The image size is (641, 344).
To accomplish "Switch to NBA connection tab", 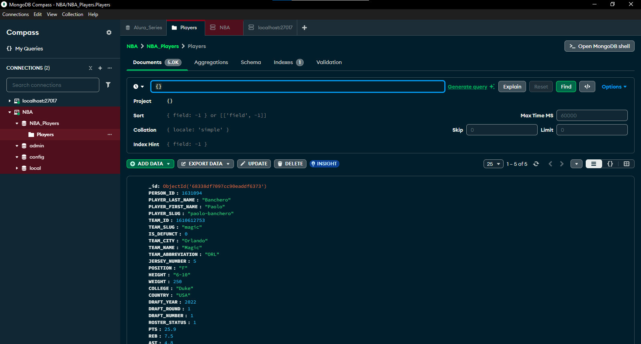I will (x=224, y=28).
